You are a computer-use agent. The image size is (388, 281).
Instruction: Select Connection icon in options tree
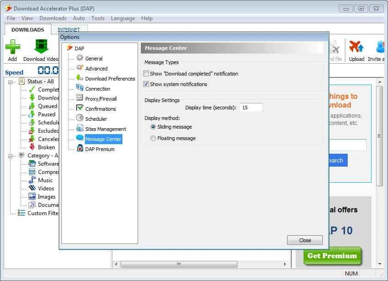click(80, 88)
